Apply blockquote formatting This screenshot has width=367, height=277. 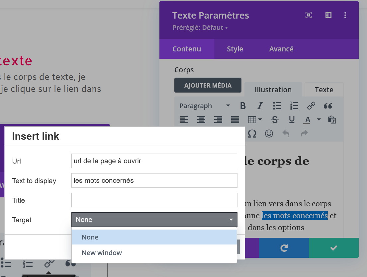[328, 106]
